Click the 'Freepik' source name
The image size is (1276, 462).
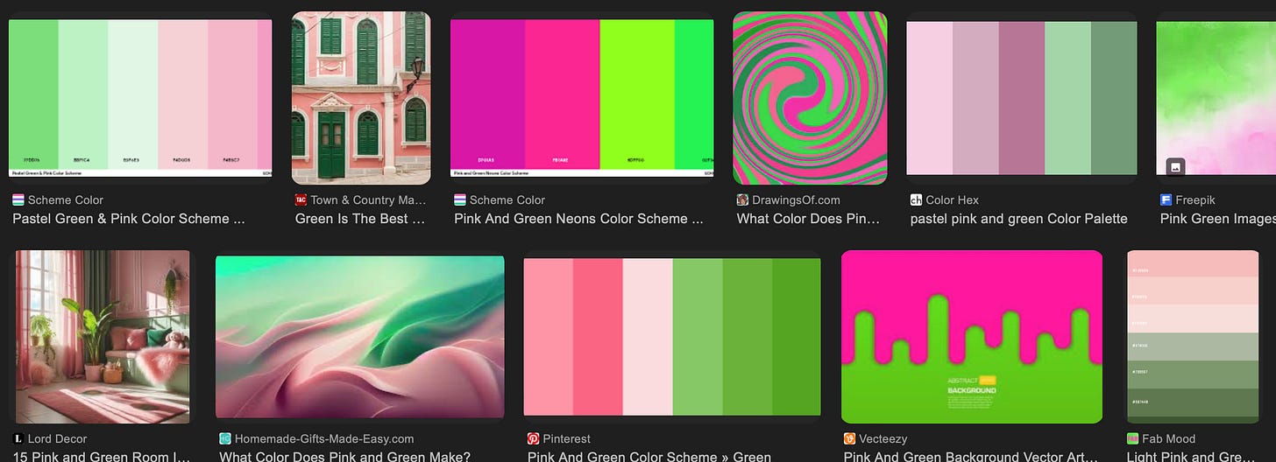(1196, 199)
